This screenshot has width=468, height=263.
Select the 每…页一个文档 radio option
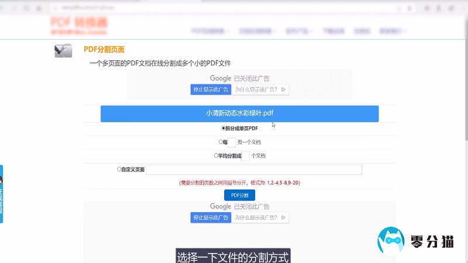(221, 142)
